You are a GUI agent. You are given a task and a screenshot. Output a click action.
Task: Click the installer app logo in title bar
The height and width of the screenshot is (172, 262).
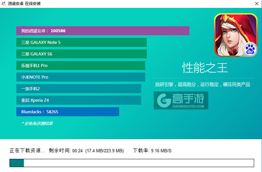click(3, 4)
